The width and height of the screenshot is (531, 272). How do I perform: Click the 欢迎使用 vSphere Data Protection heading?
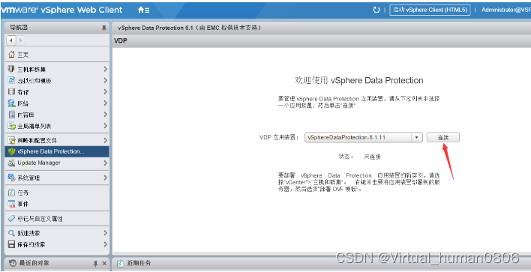point(359,80)
